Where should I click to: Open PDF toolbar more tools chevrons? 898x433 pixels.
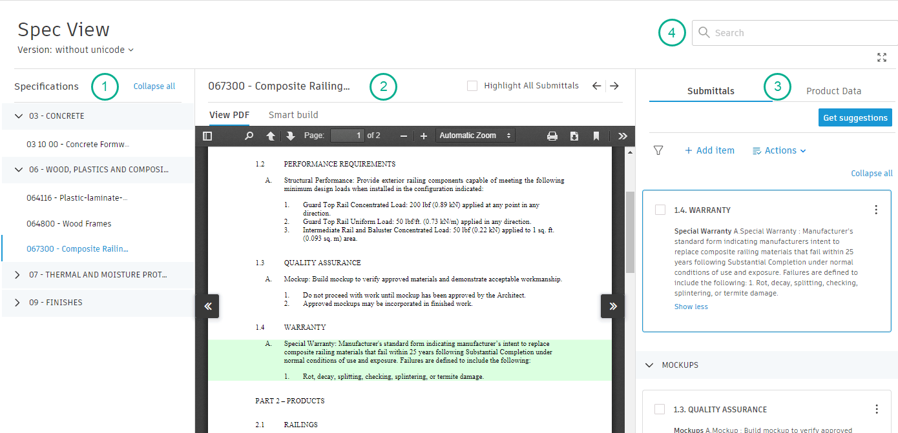[x=623, y=136]
